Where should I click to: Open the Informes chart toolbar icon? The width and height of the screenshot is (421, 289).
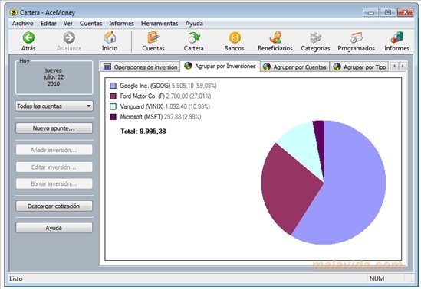click(396, 37)
